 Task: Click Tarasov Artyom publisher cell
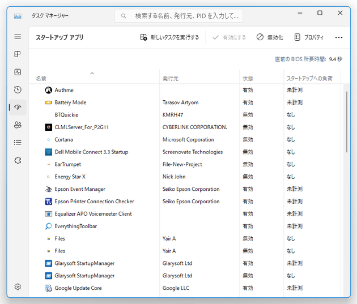pos(181,102)
